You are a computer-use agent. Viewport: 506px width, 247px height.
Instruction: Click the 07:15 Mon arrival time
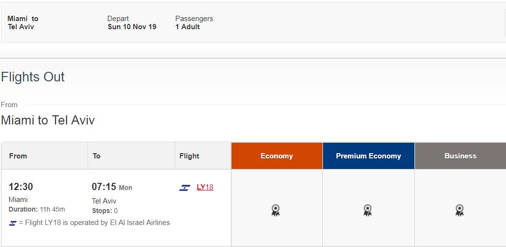click(112, 187)
